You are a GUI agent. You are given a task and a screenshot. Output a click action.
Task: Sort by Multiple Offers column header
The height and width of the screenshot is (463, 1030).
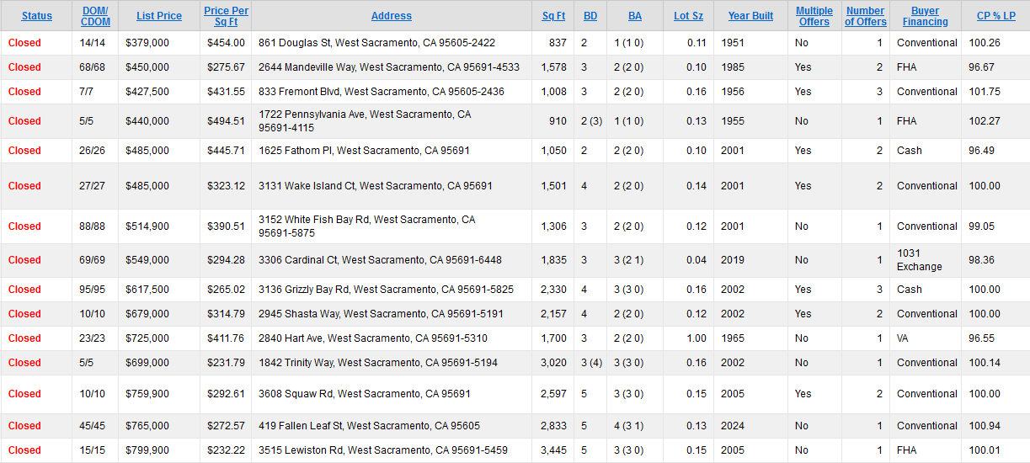(x=814, y=16)
